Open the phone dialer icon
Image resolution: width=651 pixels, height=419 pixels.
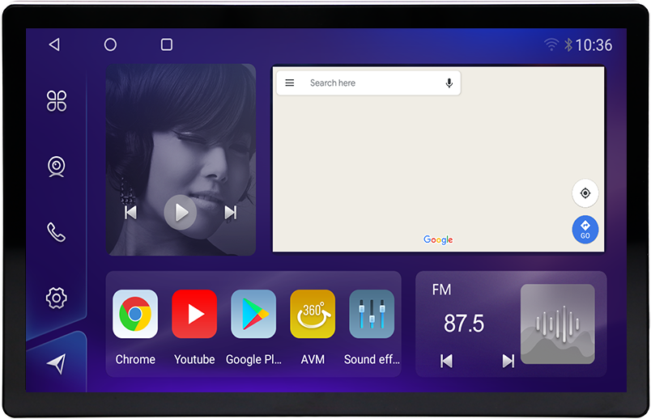[x=57, y=232]
